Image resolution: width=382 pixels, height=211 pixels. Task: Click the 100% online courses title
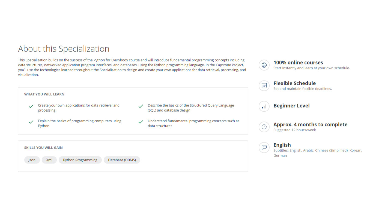click(298, 63)
